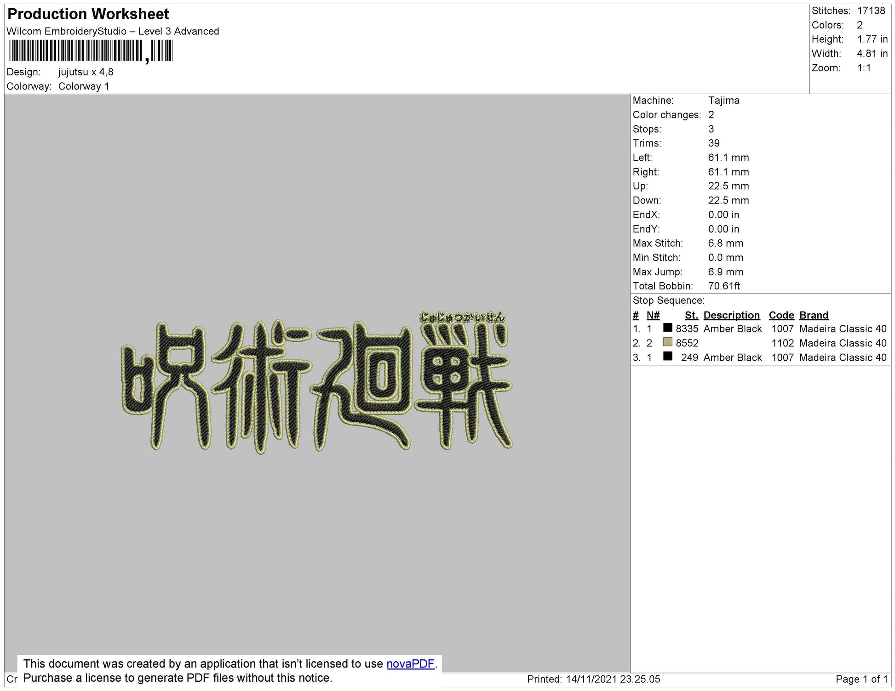
Task: Click the Printed date in the footer
Action: (x=593, y=677)
